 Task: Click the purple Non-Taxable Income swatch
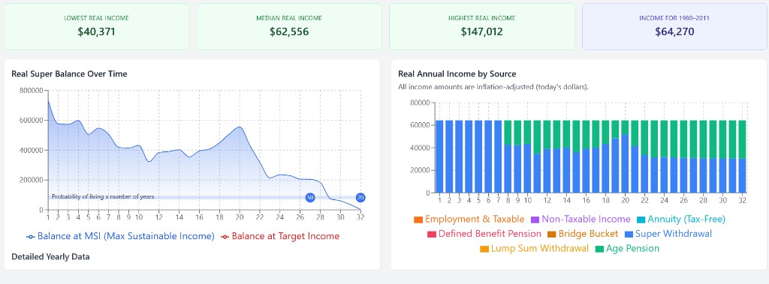(x=535, y=220)
